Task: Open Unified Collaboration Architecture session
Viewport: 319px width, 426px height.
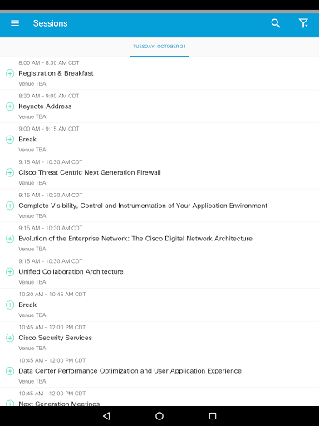Action: point(159,272)
